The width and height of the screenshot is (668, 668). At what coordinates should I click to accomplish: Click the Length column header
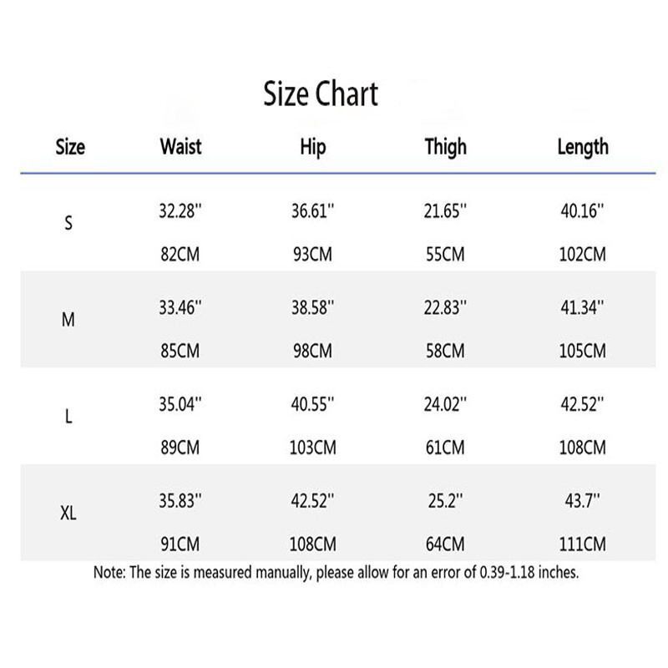(x=583, y=148)
